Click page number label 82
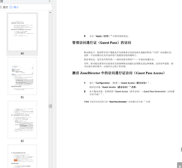 point(22,141)
